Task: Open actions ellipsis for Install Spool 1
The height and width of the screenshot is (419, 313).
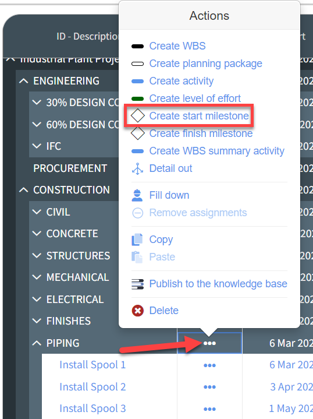Action: pyautogui.click(x=210, y=365)
